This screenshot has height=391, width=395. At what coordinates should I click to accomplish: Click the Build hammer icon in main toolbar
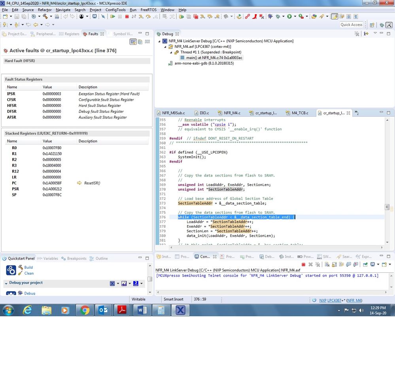coord(45,17)
